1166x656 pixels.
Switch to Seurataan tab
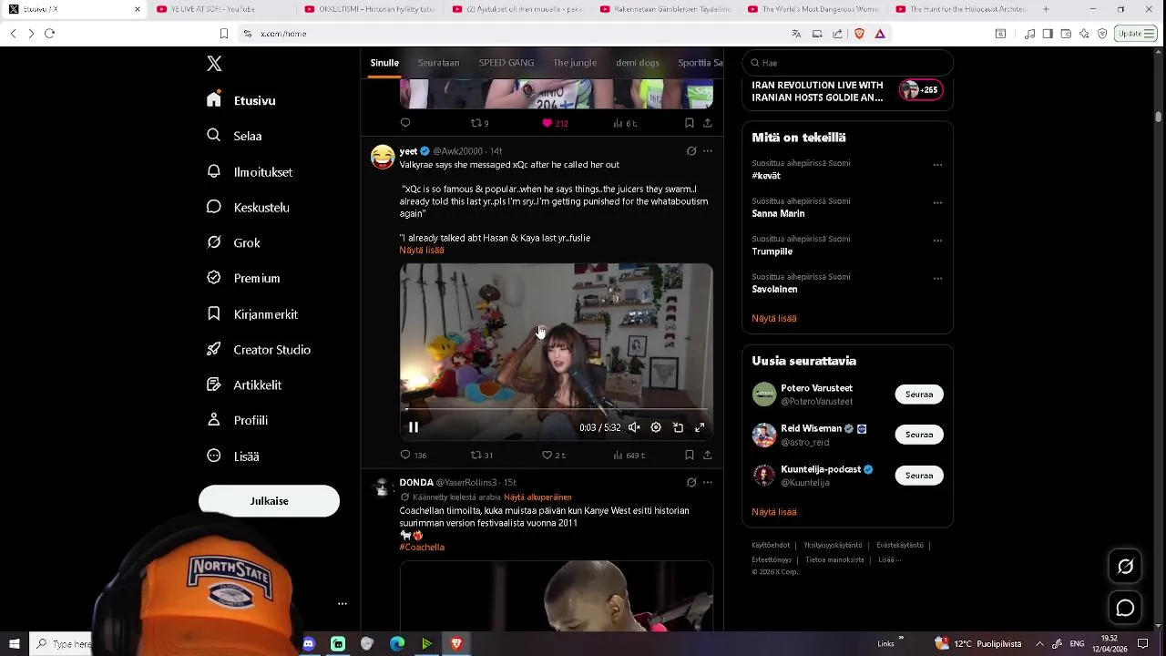pyautogui.click(x=438, y=63)
